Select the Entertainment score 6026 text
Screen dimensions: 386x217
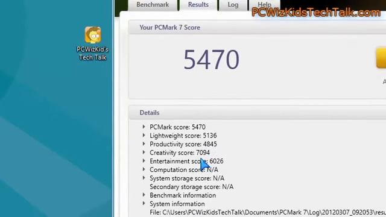coord(186,161)
